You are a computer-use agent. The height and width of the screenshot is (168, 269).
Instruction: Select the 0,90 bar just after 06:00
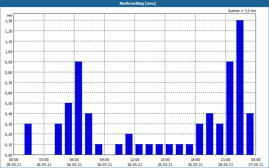click(78, 108)
